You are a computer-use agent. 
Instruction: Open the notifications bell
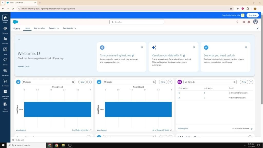(x=249, y=22)
